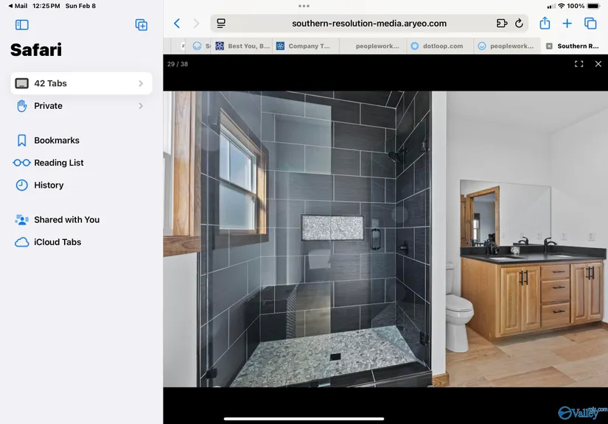Show browsing History
Screen dimensions: 608x424
point(49,185)
